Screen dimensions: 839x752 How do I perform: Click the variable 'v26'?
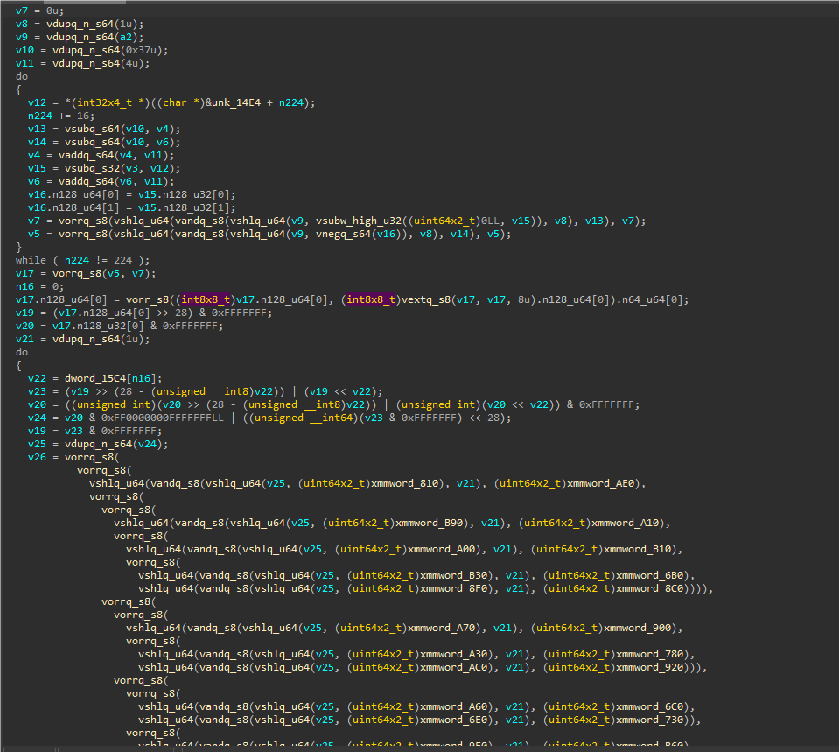coord(37,457)
